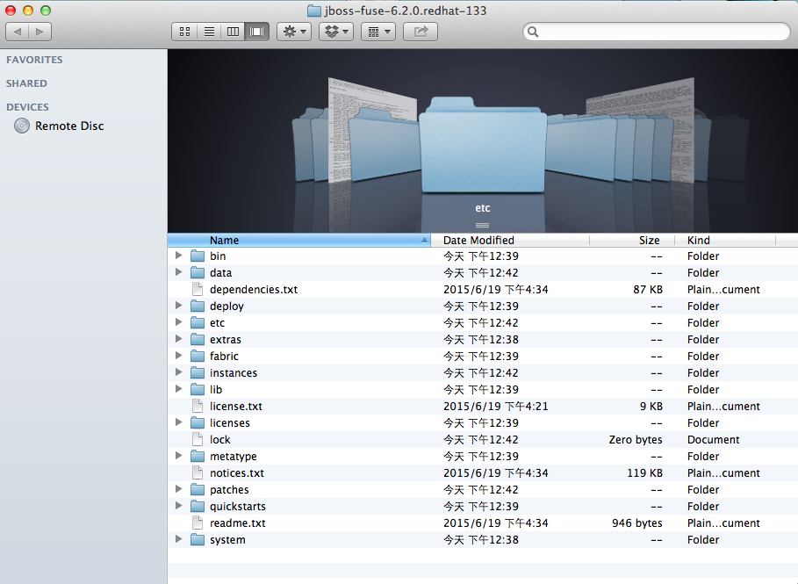Image resolution: width=798 pixels, height=584 pixels.
Task: Click the FAVORITES sidebar heading
Action: pyautogui.click(x=34, y=60)
